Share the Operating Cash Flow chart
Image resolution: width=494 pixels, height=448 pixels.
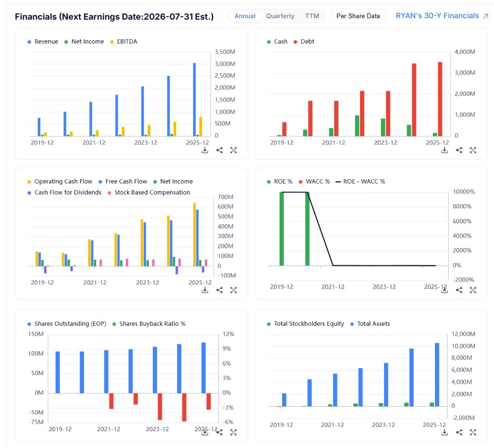pos(219,290)
